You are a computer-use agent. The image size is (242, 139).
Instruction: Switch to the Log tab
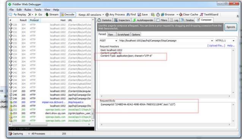(x=174, y=20)
